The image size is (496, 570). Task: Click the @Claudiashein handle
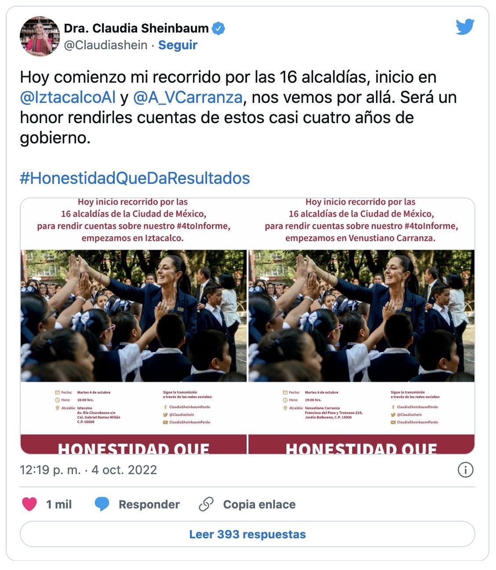tap(106, 45)
